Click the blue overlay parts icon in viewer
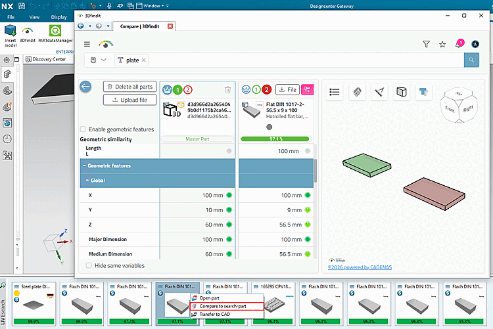This screenshot has height=329, width=493. [x=423, y=92]
